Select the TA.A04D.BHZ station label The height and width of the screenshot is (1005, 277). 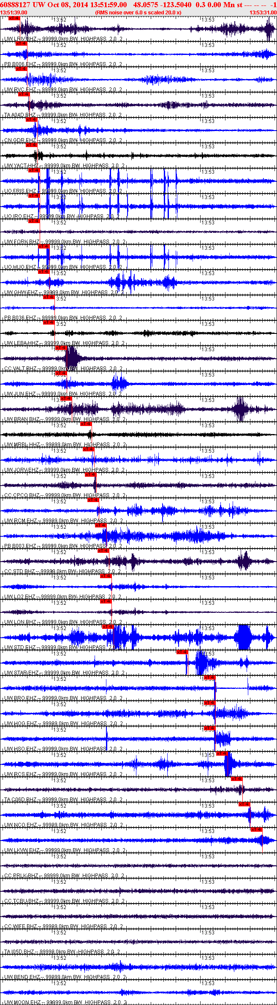[20, 115]
